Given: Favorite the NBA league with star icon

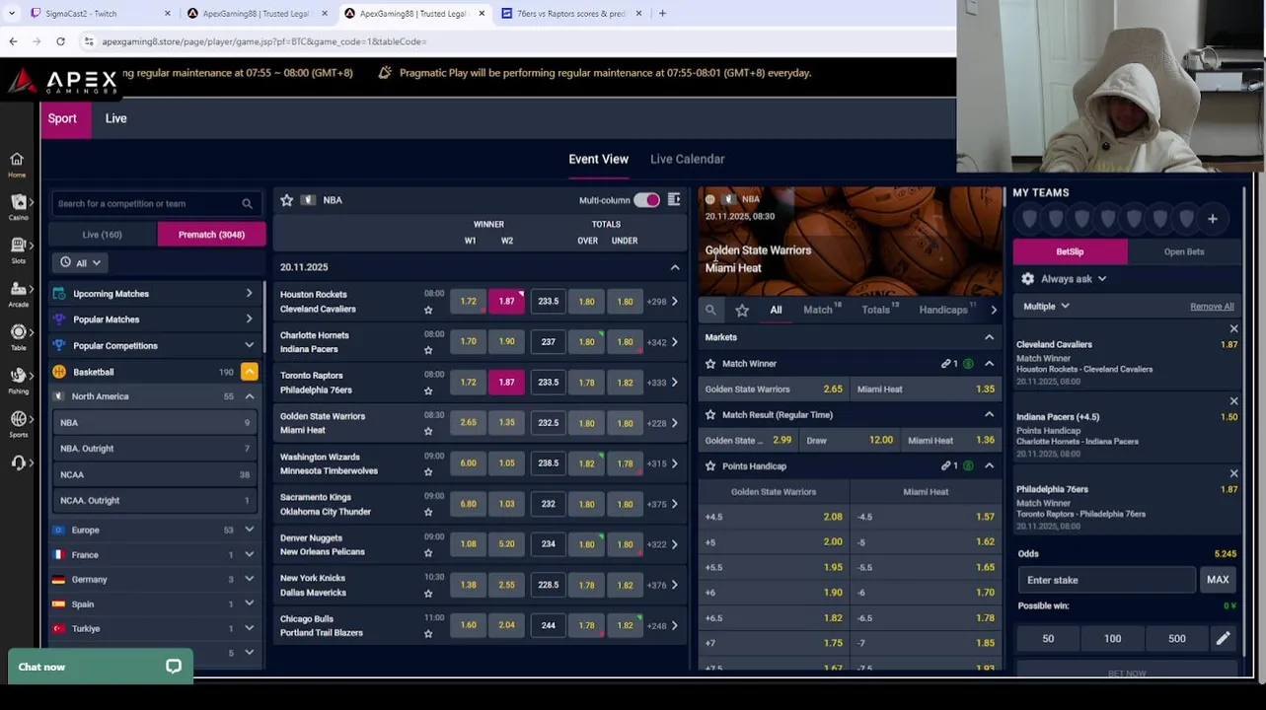Looking at the screenshot, I should pos(286,200).
